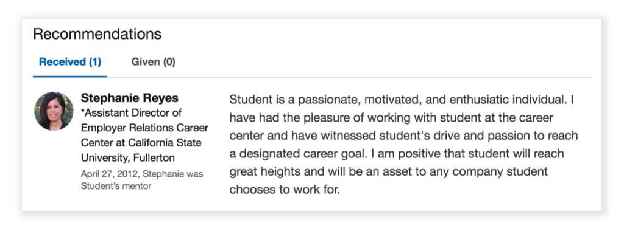This screenshot has width=624, height=237.
Task: Click the final line chooses to work for
Action: (x=285, y=190)
